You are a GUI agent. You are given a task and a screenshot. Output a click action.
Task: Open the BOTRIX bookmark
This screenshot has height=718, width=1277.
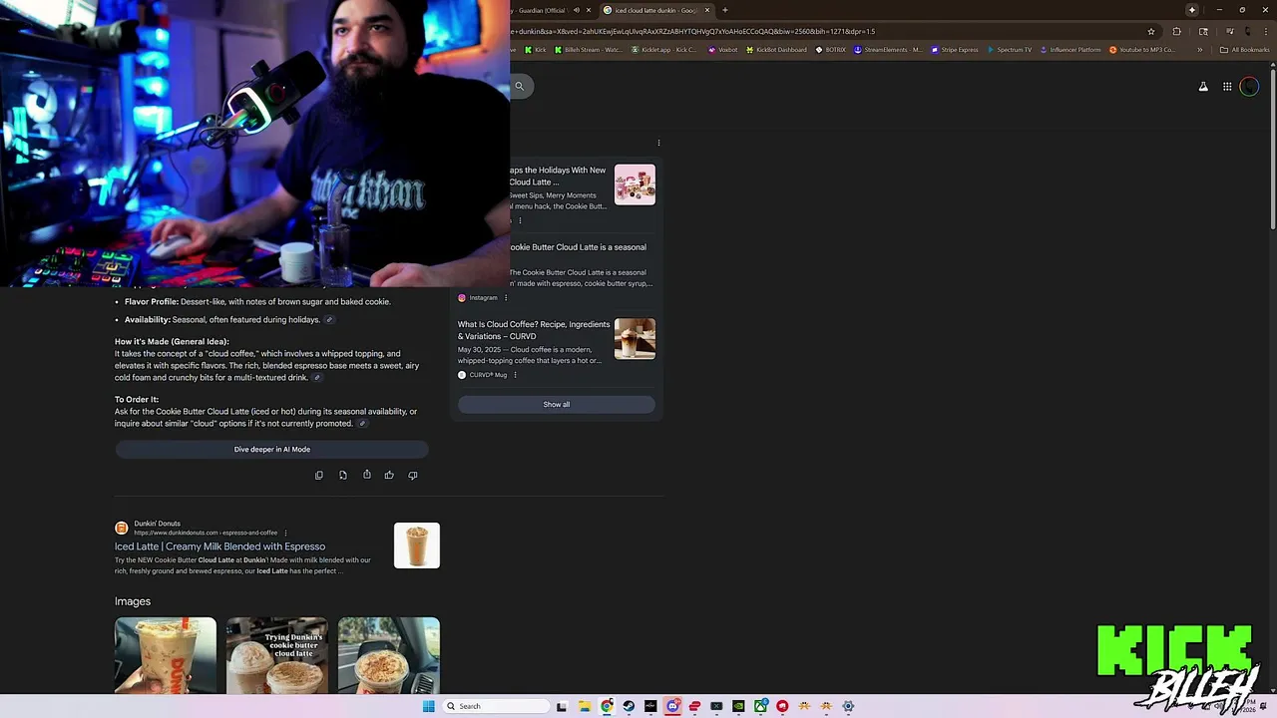pos(831,49)
